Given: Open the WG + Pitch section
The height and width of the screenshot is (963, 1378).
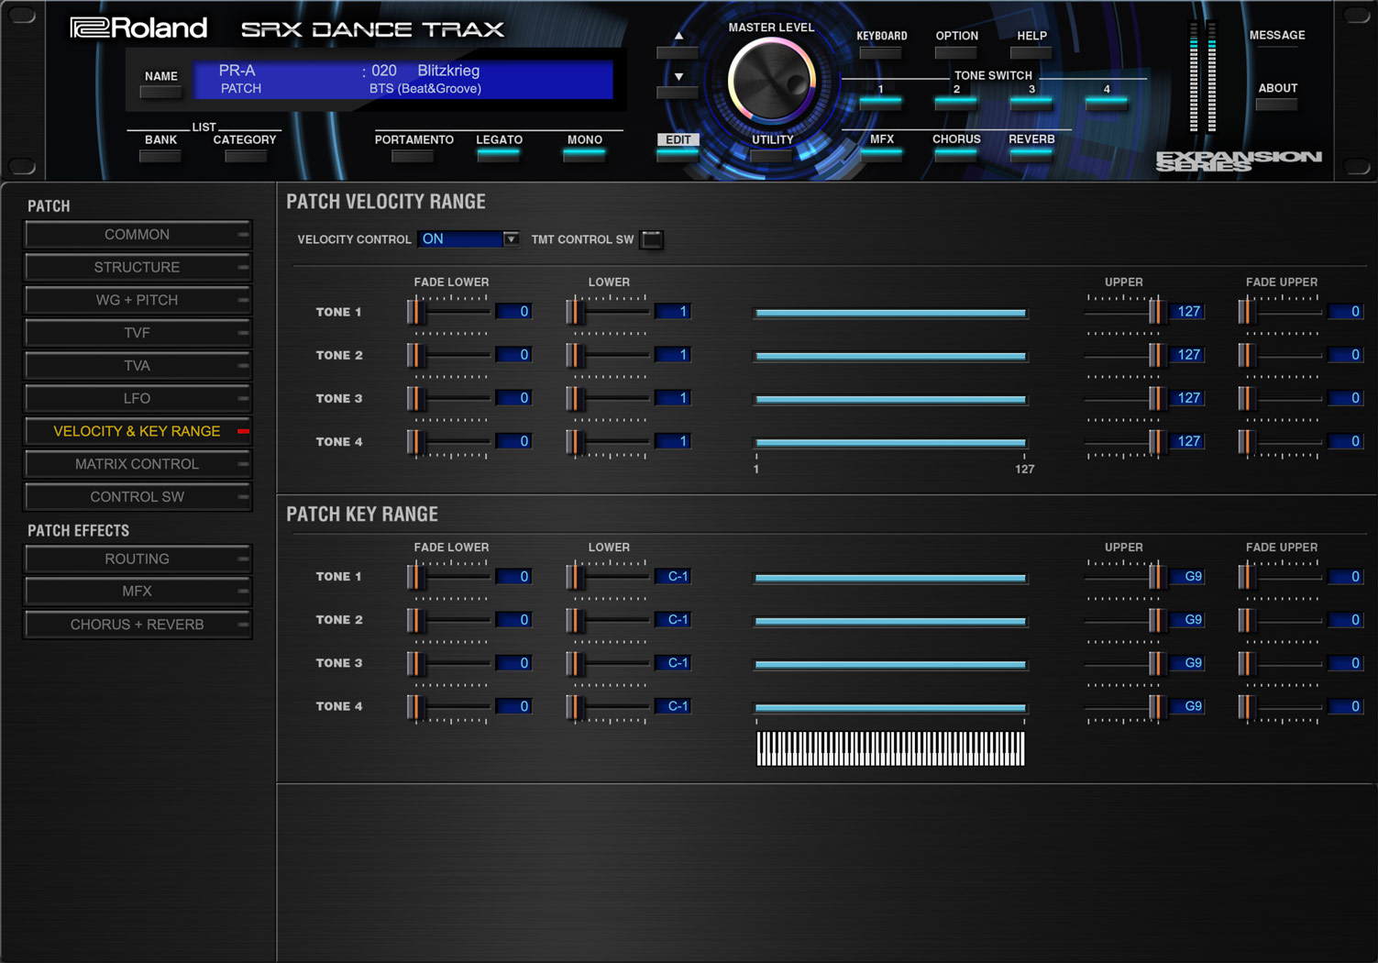Looking at the screenshot, I should (x=137, y=300).
